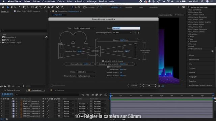
Task: Select the Type text tool
Action: point(40,7)
